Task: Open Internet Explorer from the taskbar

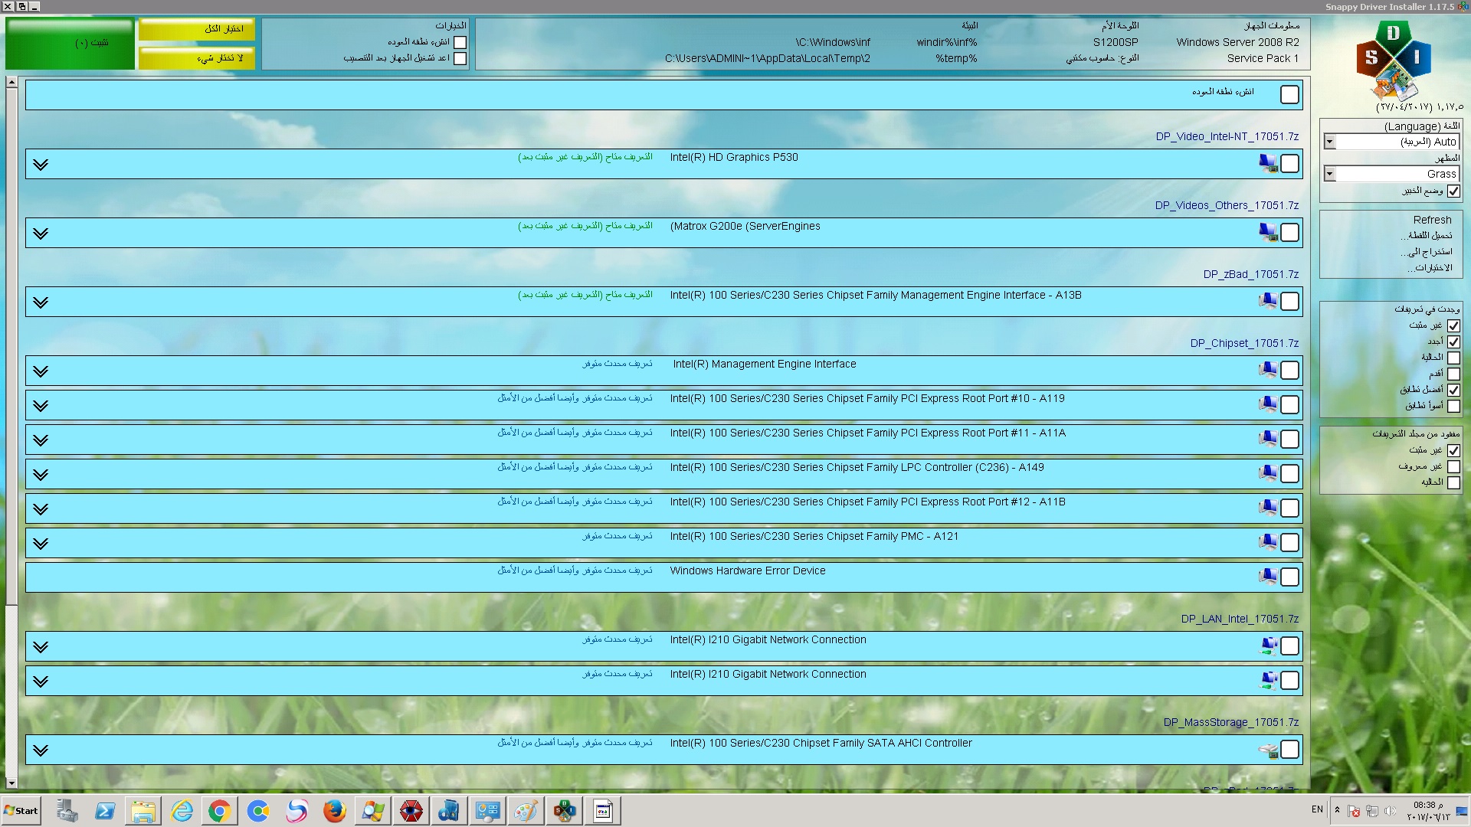Action: point(182,811)
